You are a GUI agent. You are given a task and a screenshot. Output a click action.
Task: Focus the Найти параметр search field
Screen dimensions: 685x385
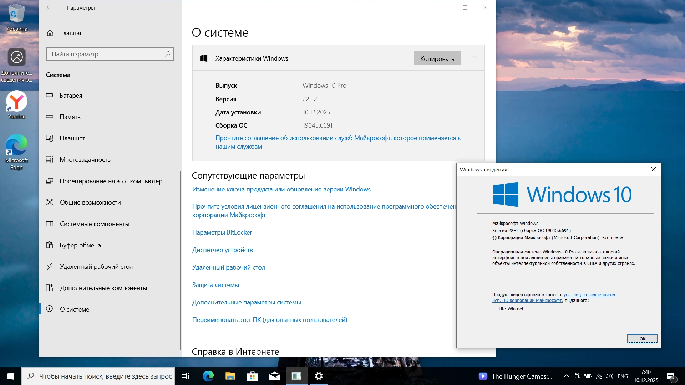coord(106,54)
